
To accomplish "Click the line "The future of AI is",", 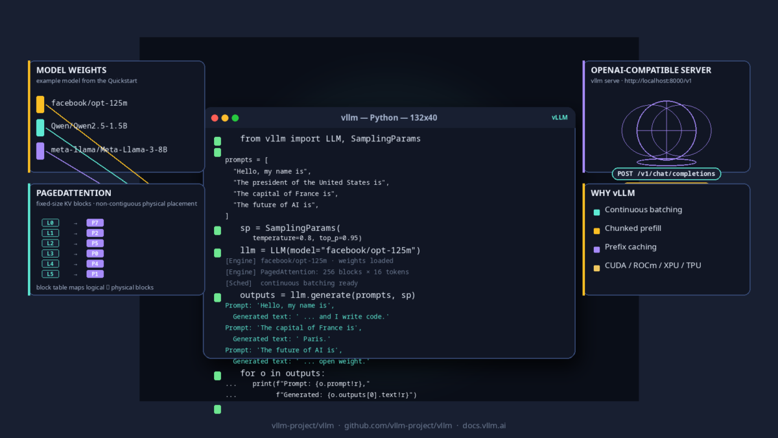I will pos(276,205).
